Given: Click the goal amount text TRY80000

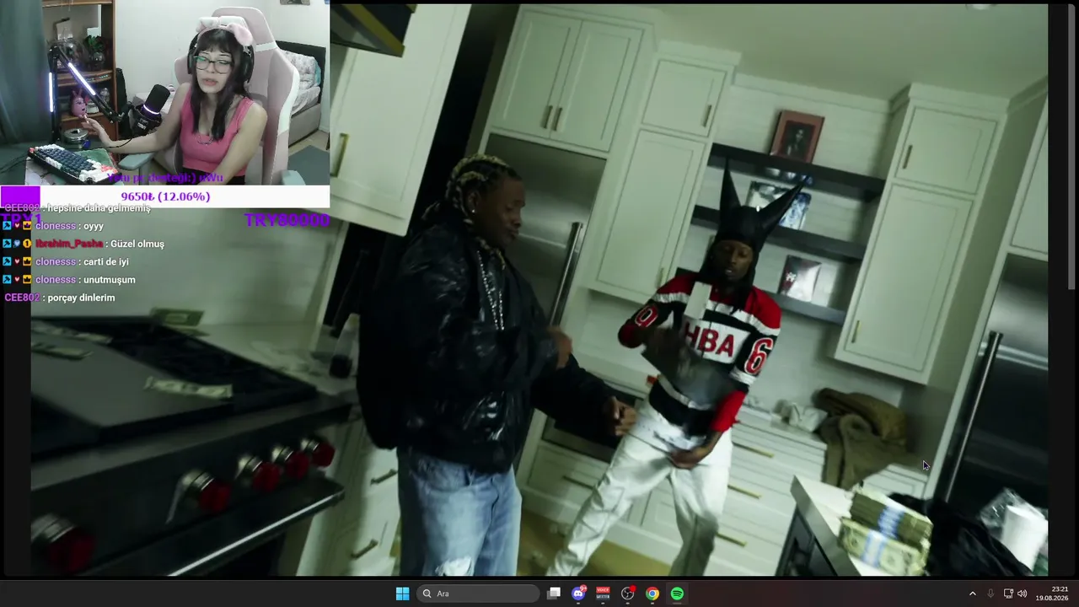Looking at the screenshot, I should pyautogui.click(x=287, y=220).
